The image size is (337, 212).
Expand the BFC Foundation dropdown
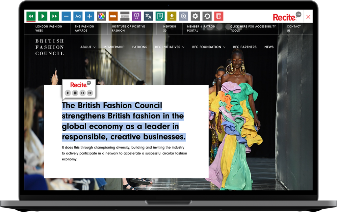[209, 47]
